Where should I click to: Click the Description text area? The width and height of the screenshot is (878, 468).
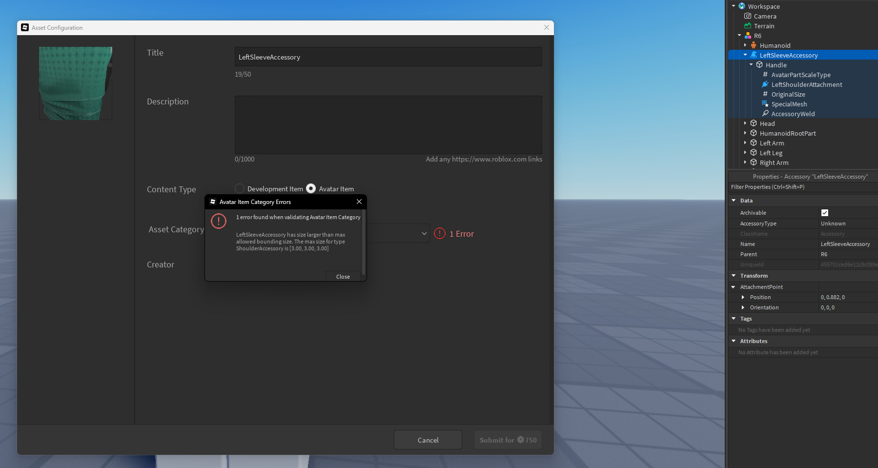click(x=388, y=125)
